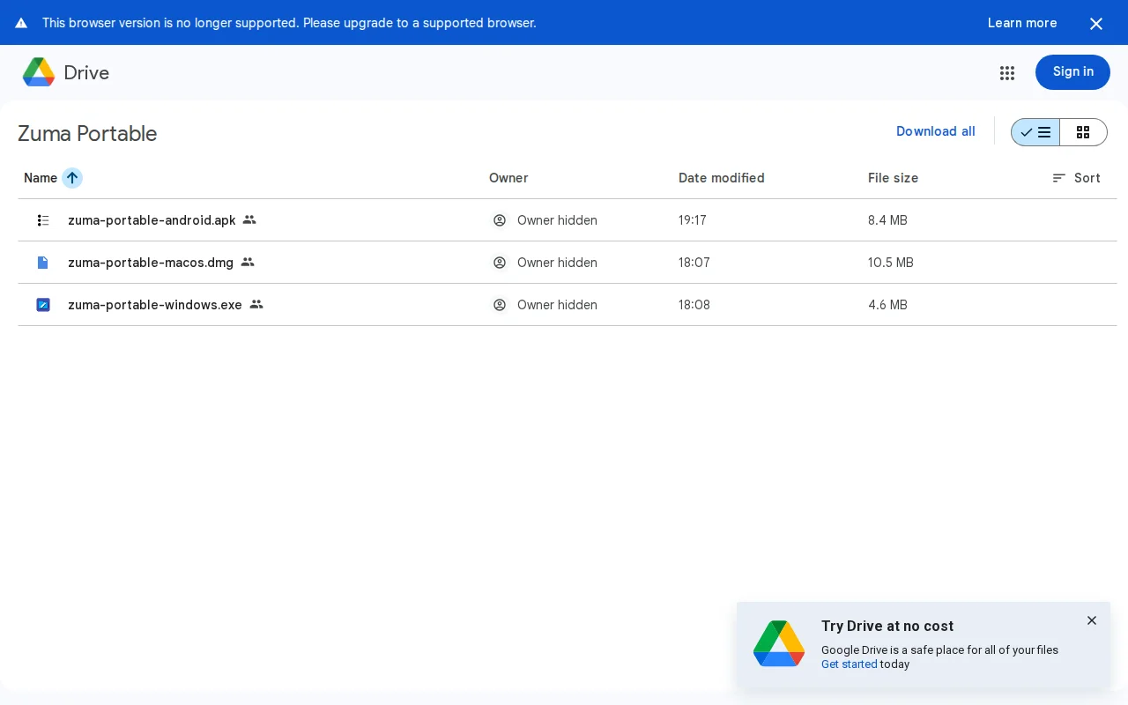
Task: Click the 18:08 modified time
Action: coord(694,305)
